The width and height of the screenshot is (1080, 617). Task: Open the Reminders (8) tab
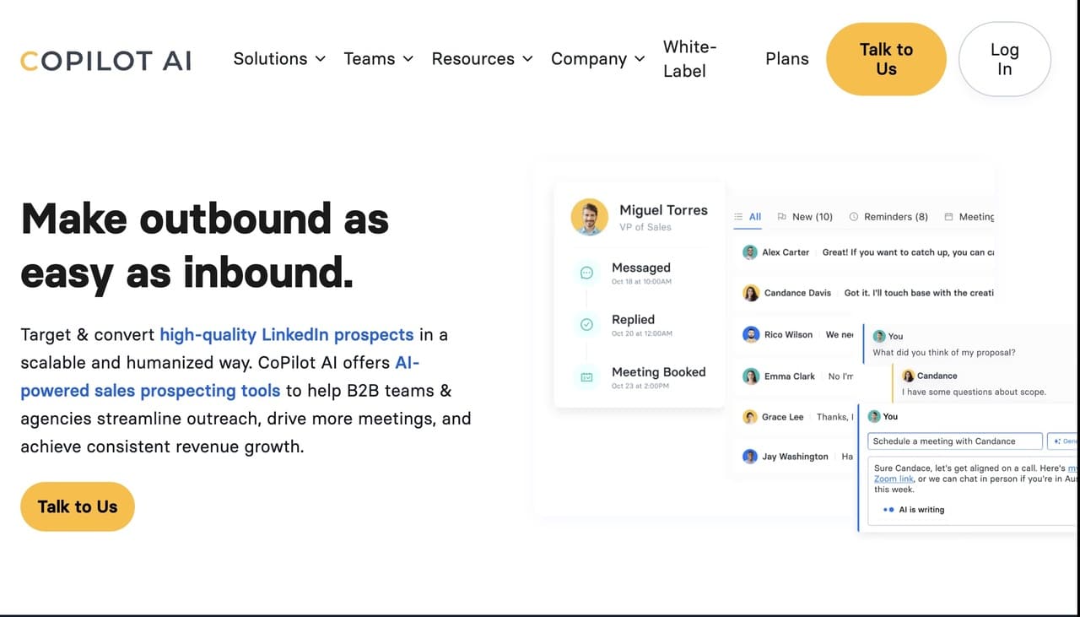(x=896, y=217)
